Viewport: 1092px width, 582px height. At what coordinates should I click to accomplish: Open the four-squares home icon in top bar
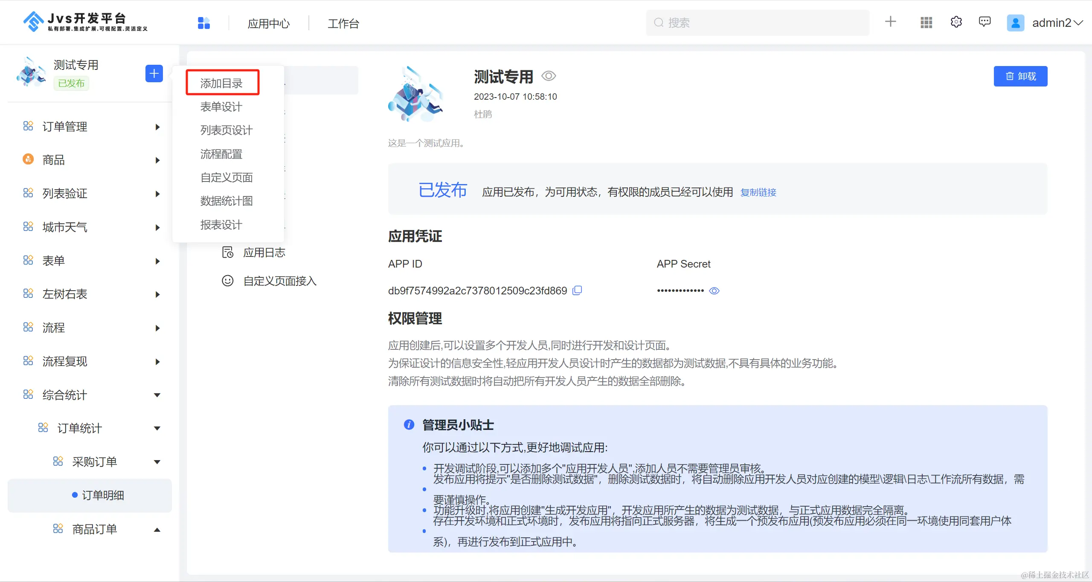click(204, 23)
